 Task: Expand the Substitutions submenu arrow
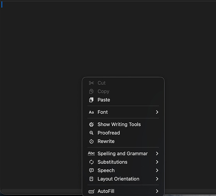(157, 162)
